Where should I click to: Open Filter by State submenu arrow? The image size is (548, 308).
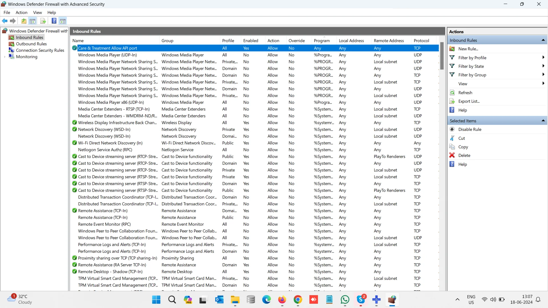pos(543,66)
